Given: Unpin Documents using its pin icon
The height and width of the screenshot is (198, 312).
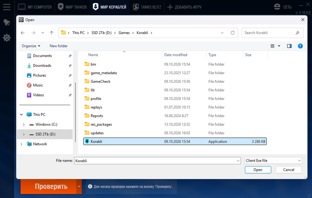Looking at the screenshot, I should (70, 56).
